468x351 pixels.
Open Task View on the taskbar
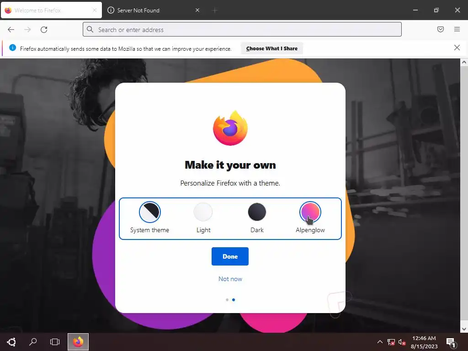click(x=55, y=342)
